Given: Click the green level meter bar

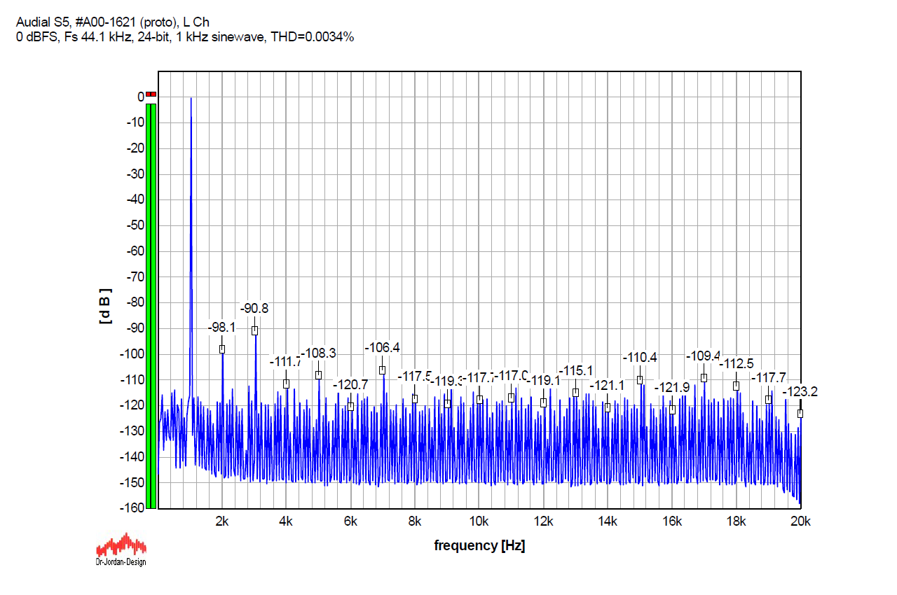Looking at the screenshot, I should [151, 306].
